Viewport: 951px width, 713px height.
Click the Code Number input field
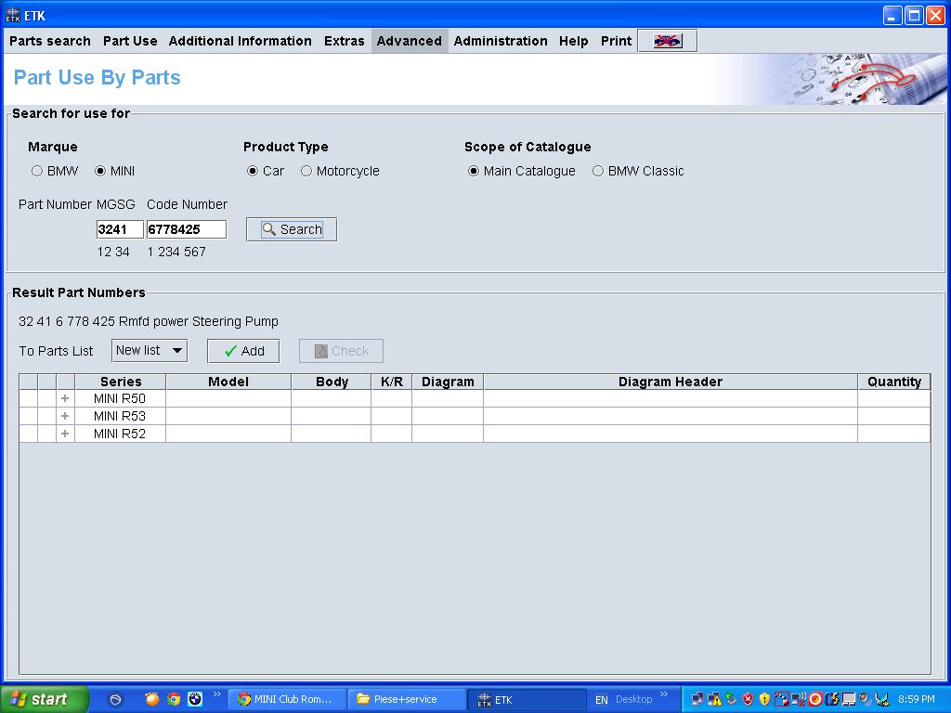tap(186, 229)
